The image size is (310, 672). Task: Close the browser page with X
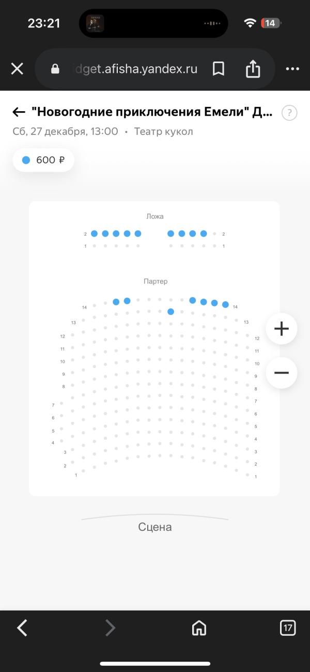17,69
